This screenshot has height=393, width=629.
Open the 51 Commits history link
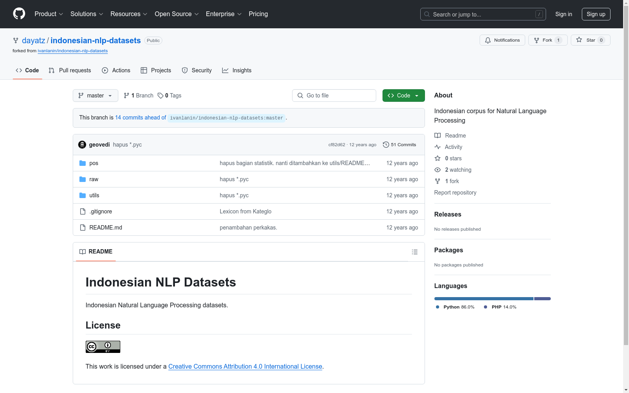(x=399, y=145)
